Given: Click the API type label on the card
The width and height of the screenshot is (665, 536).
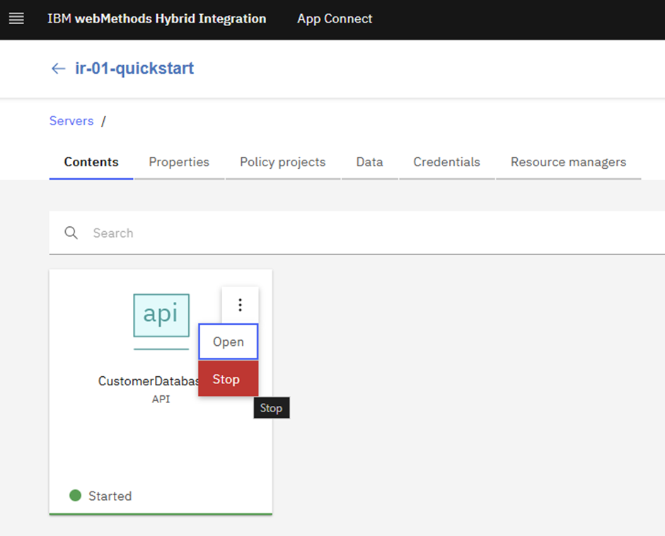Looking at the screenshot, I should tap(161, 399).
